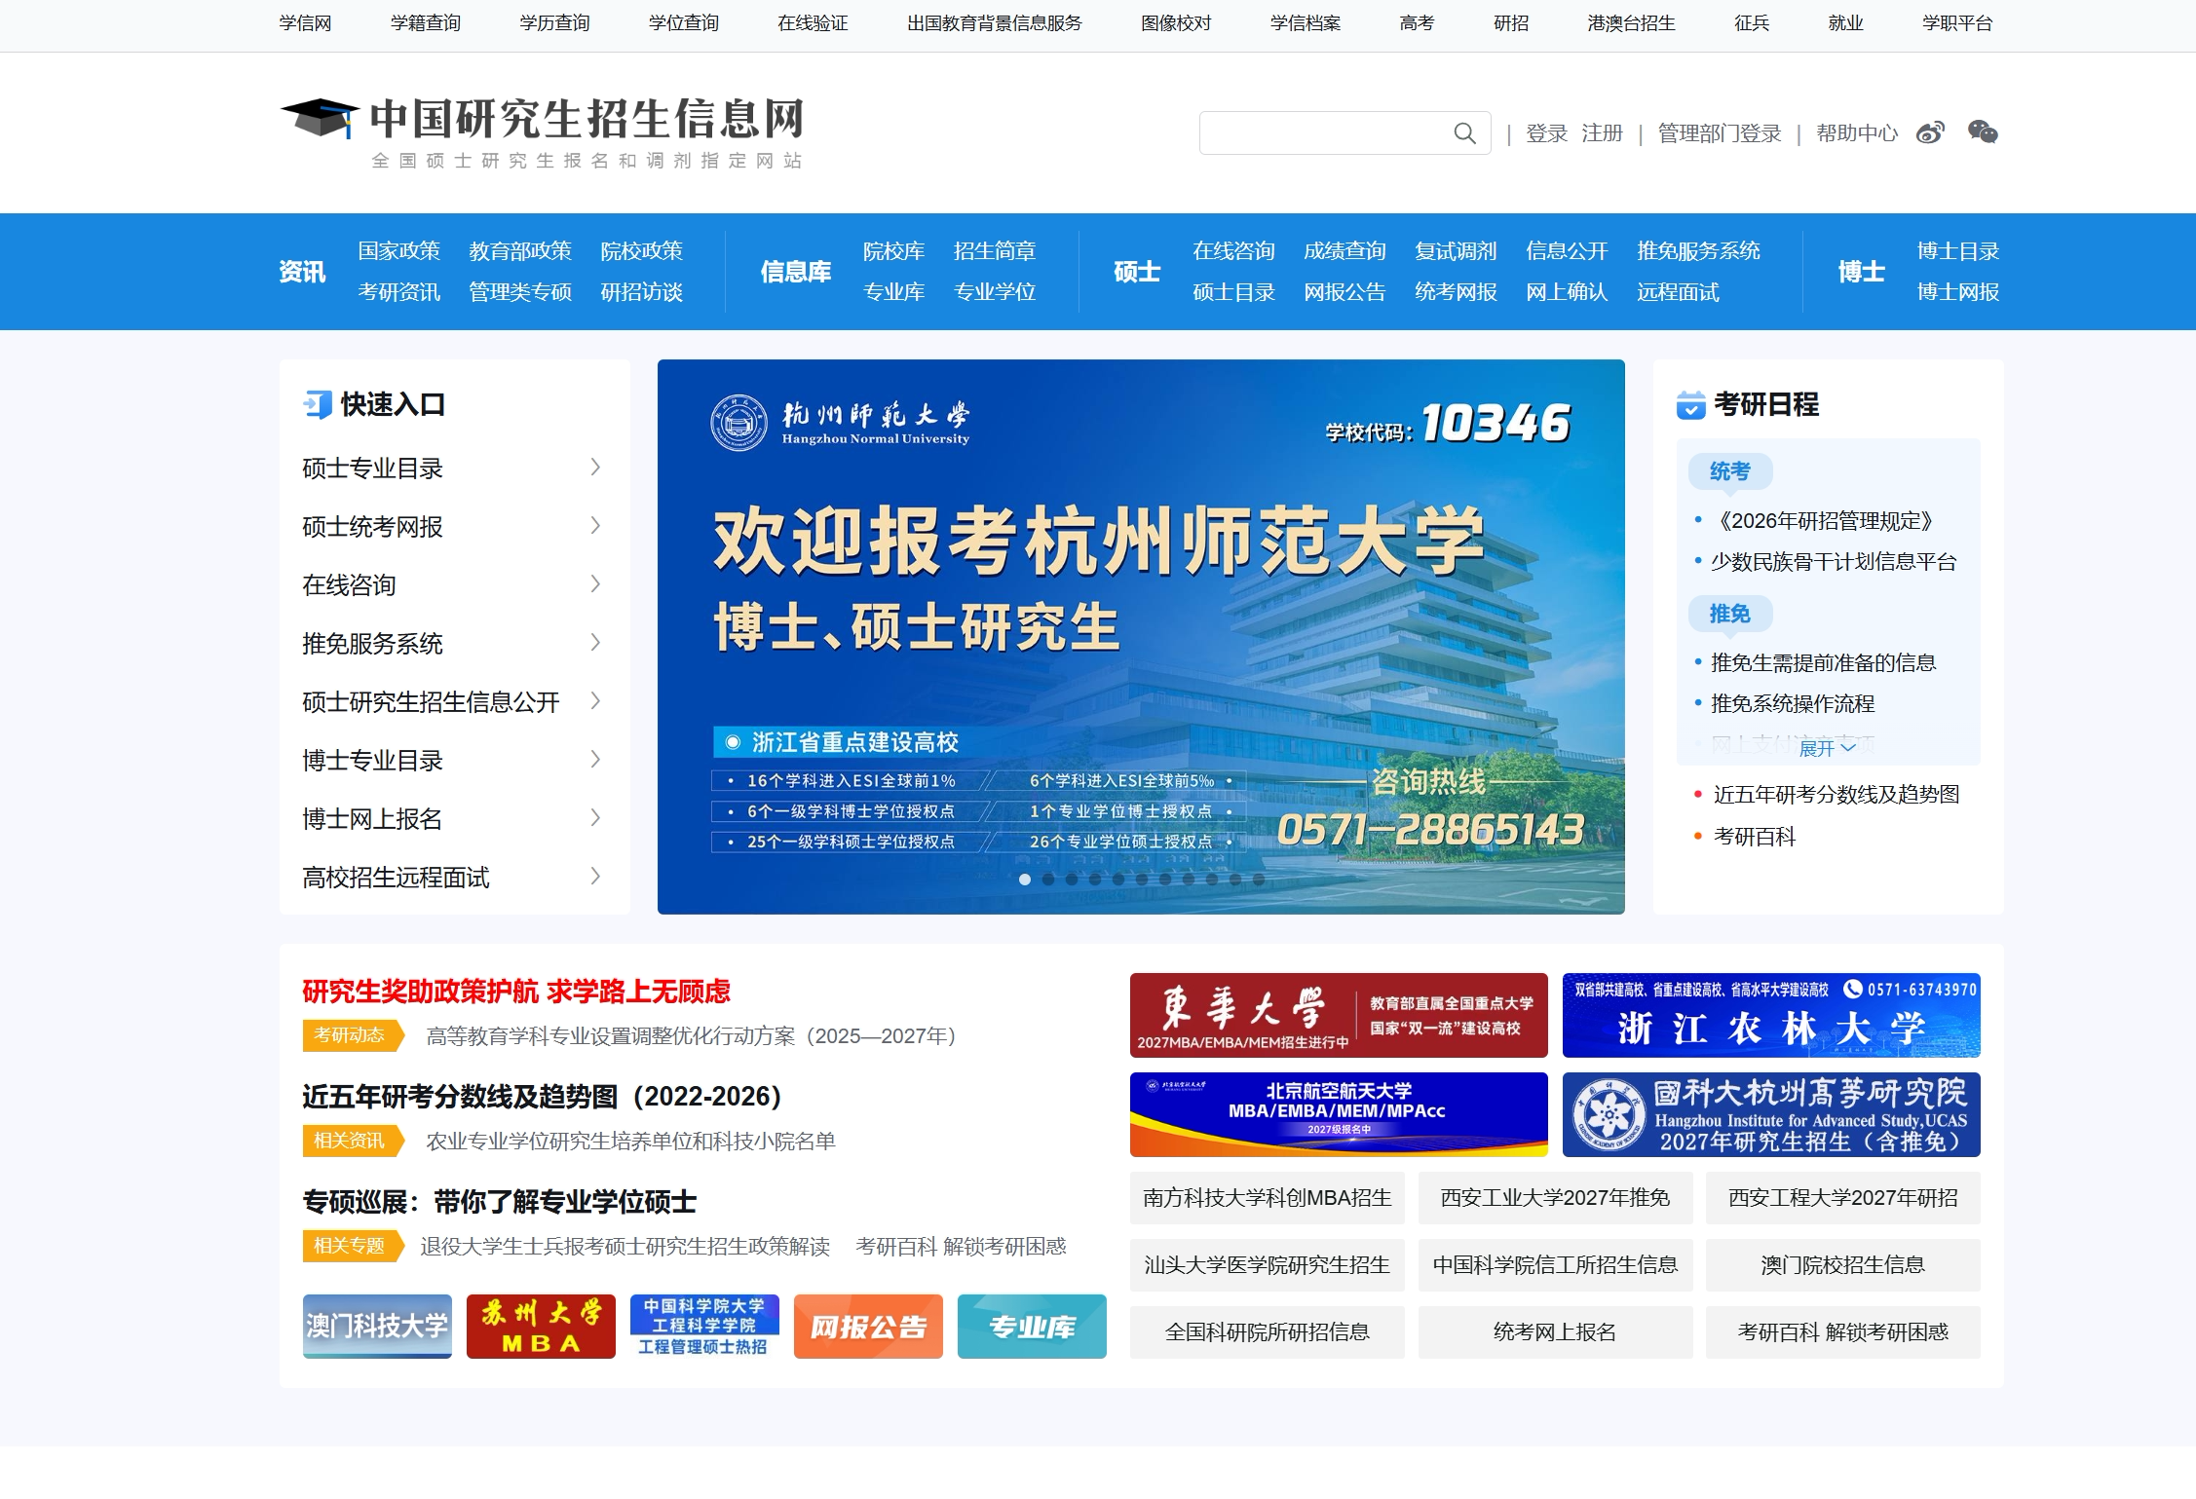The height and width of the screenshot is (1499, 2196).
Task: Select the third carousel dot
Action: tap(1072, 880)
